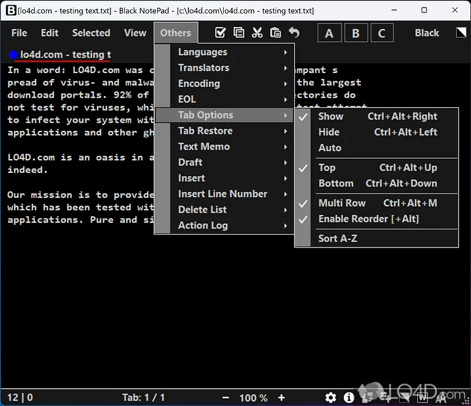Toggle the Show tab bar option

[x=377, y=117]
